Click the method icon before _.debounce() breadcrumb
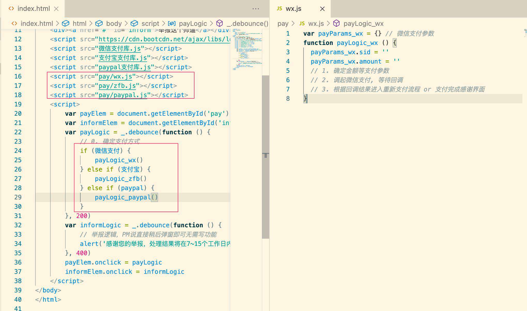The height and width of the screenshot is (311, 527). 220,24
